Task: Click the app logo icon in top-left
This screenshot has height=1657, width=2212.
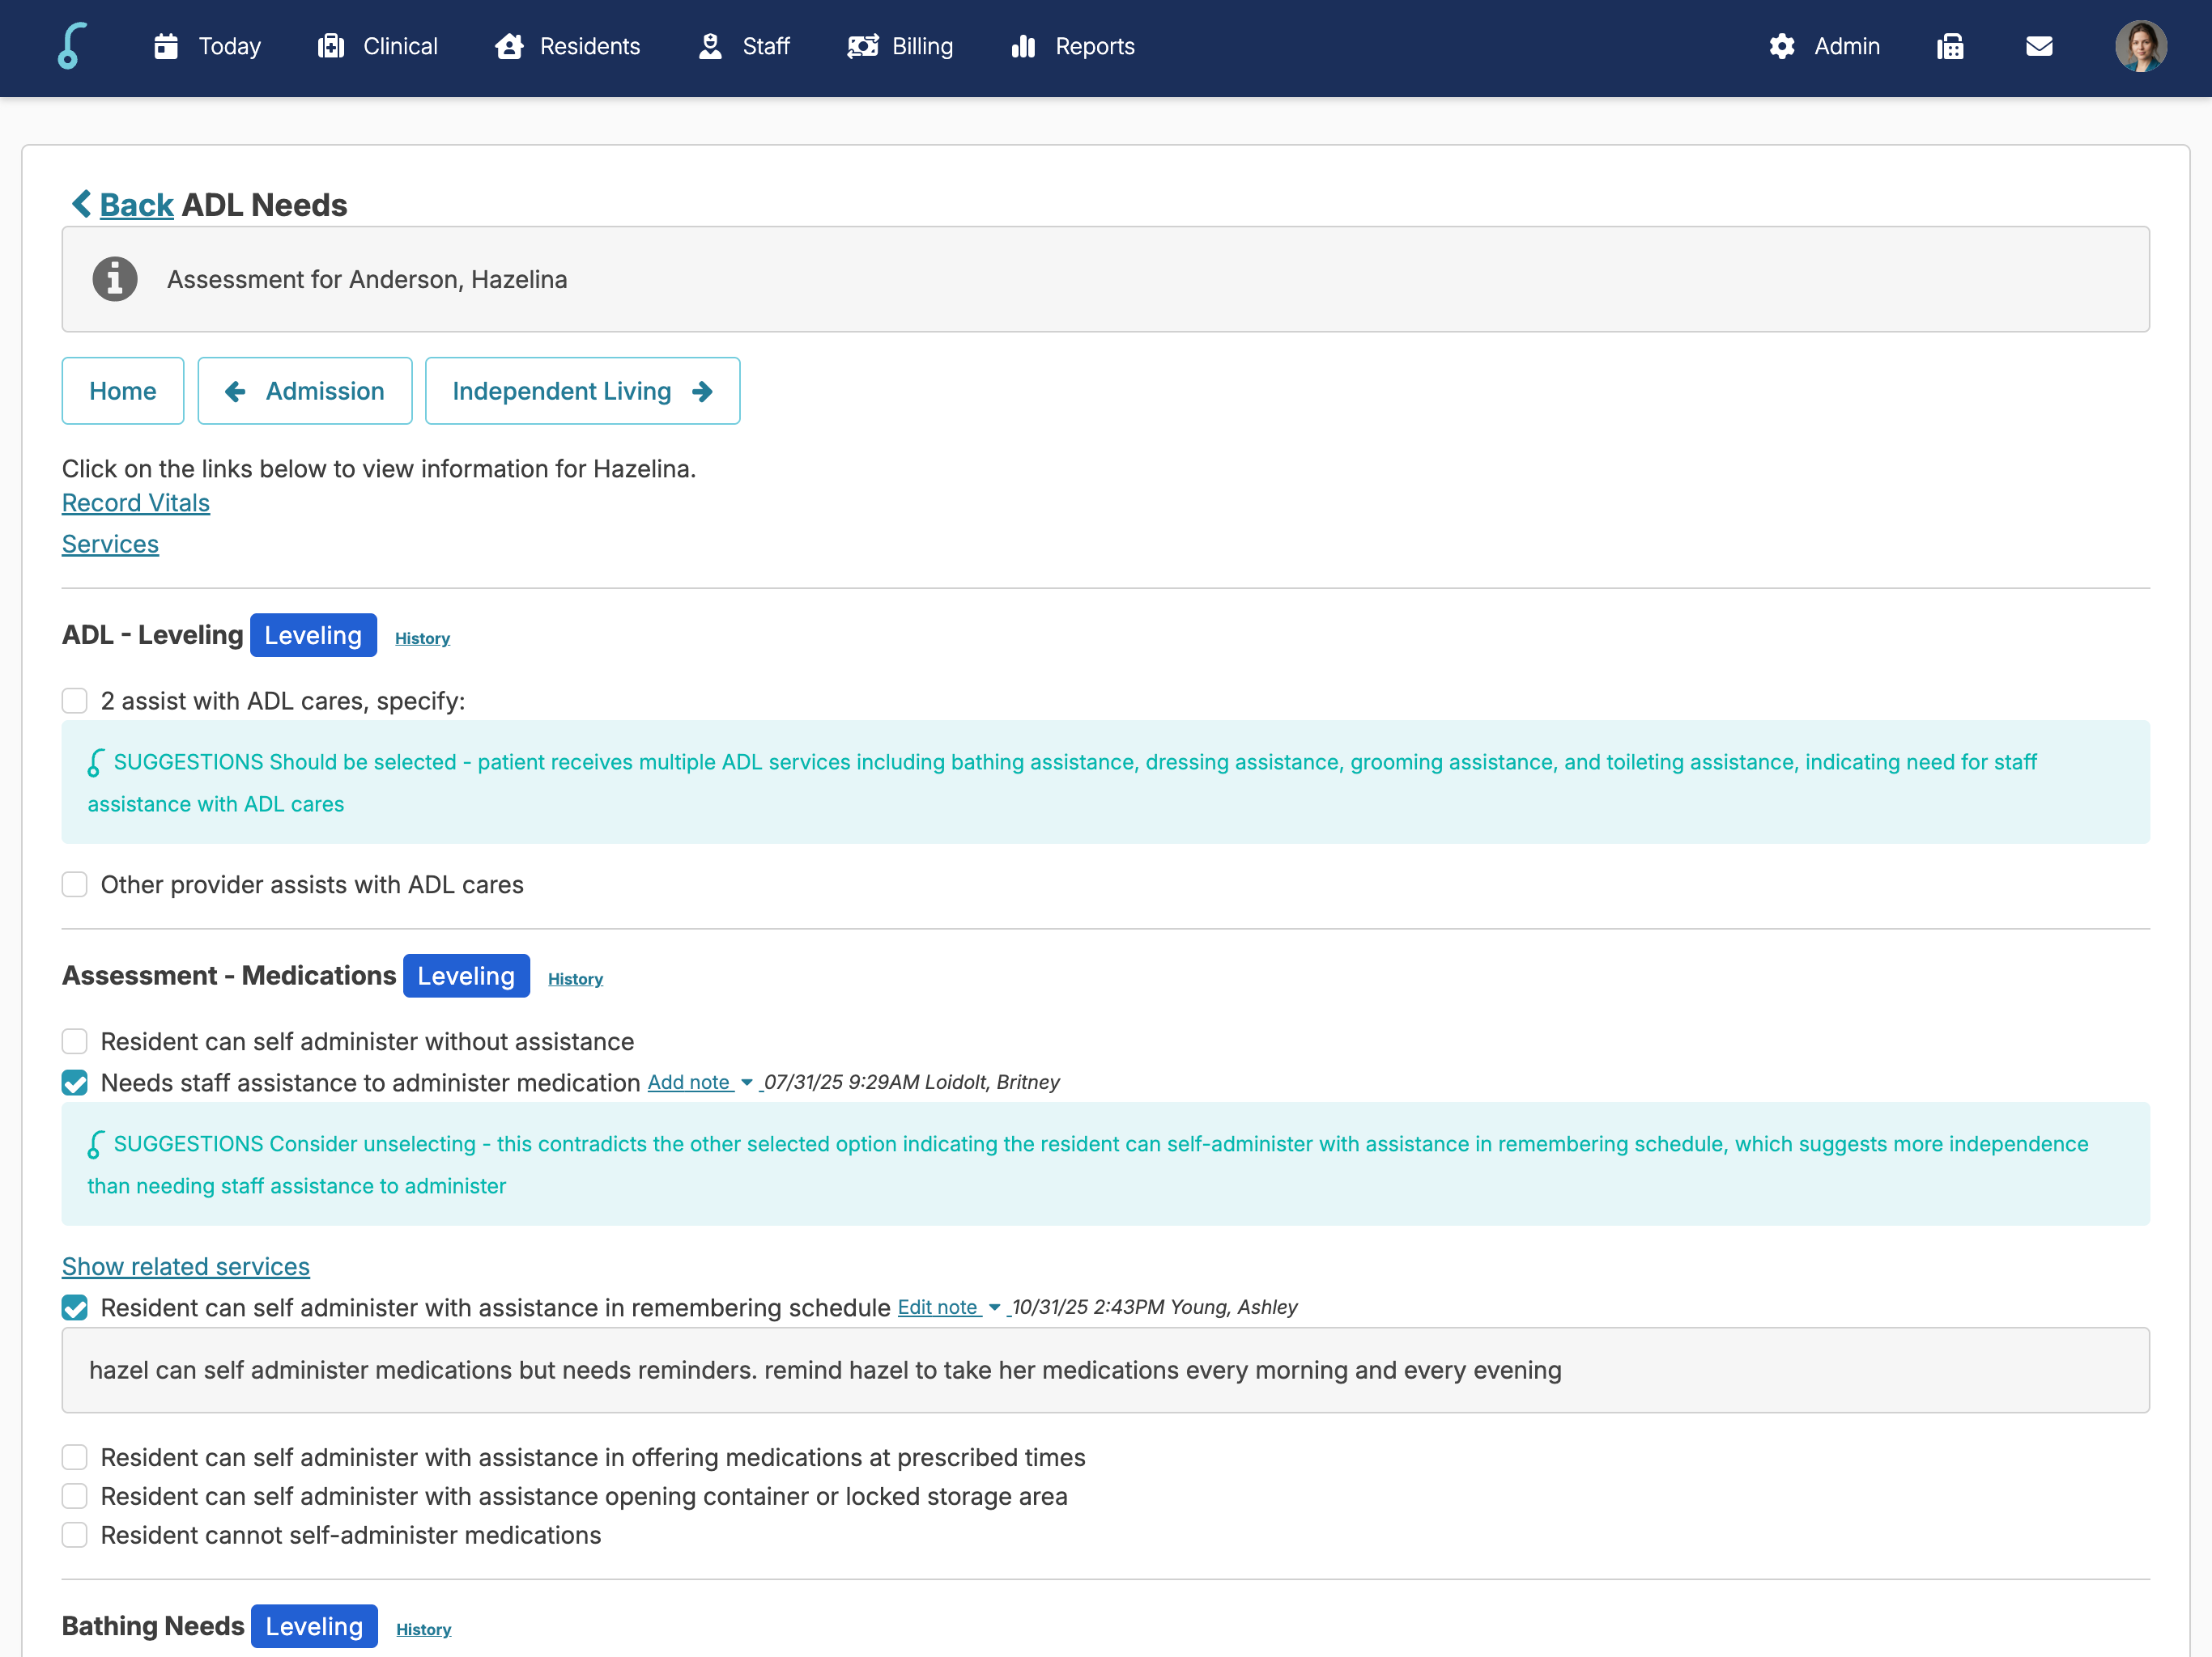Action: (x=71, y=46)
